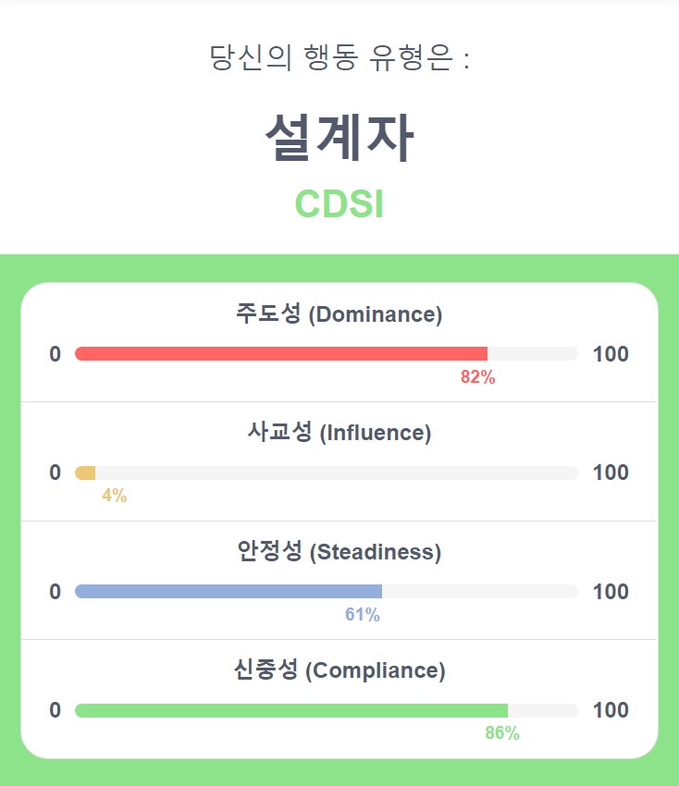
Task: Click the 사교성 (Influence) heading
Action: click(339, 433)
